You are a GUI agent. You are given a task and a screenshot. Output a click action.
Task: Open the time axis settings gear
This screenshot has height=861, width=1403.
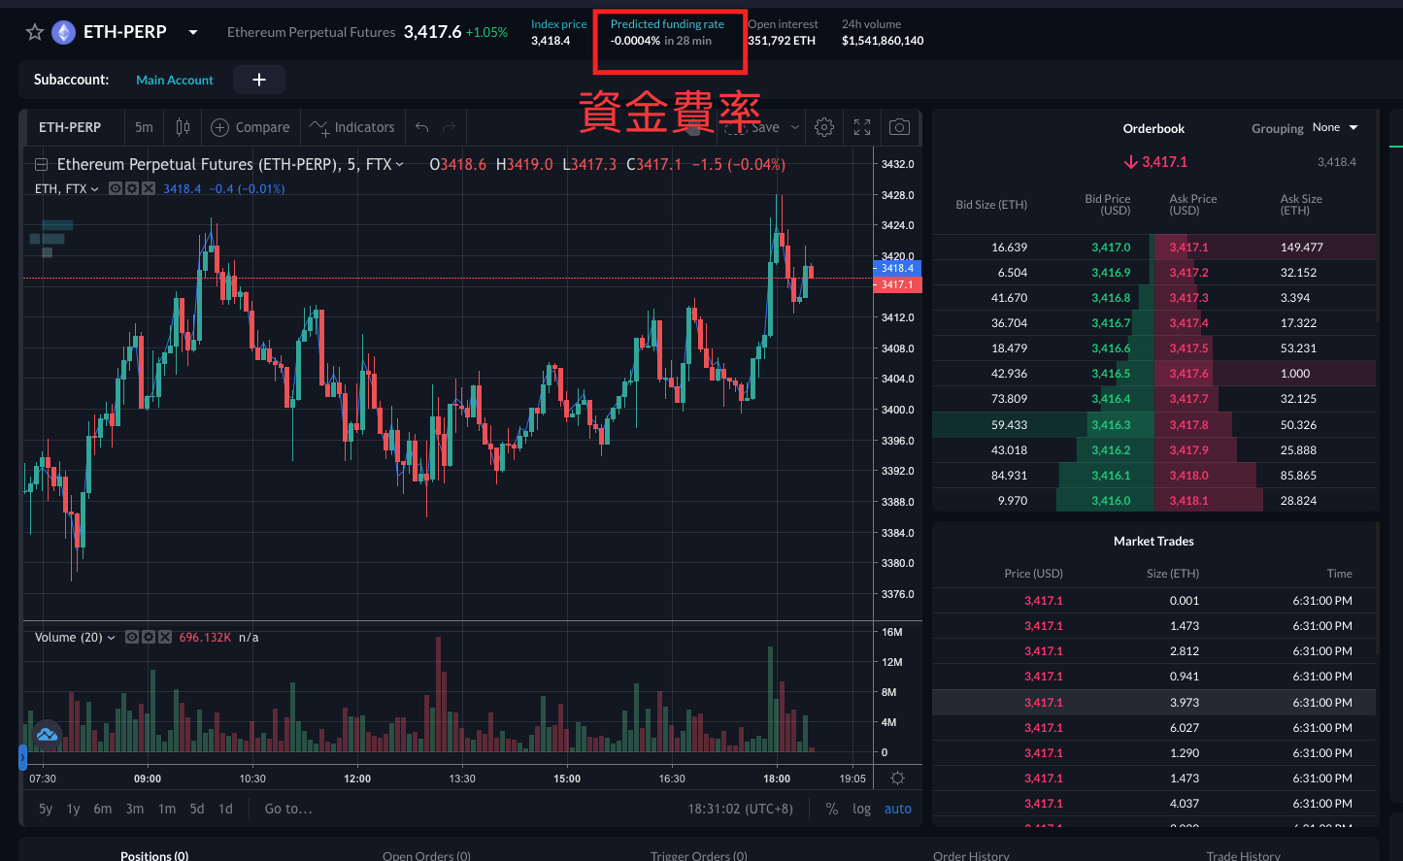tap(897, 778)
